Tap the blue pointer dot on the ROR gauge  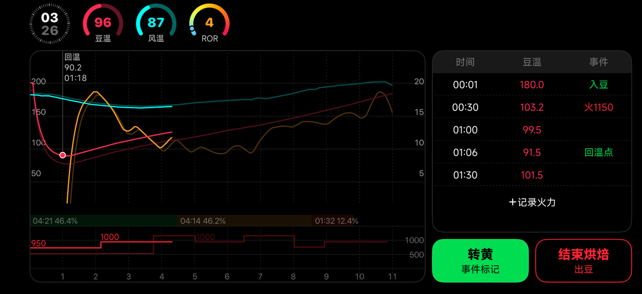[193, 29]
